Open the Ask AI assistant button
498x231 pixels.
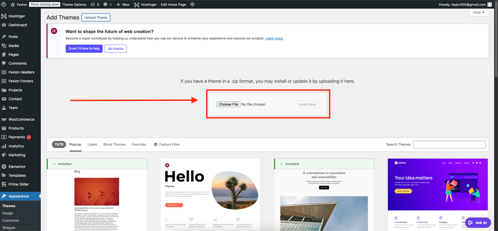(x=478, y=223)
